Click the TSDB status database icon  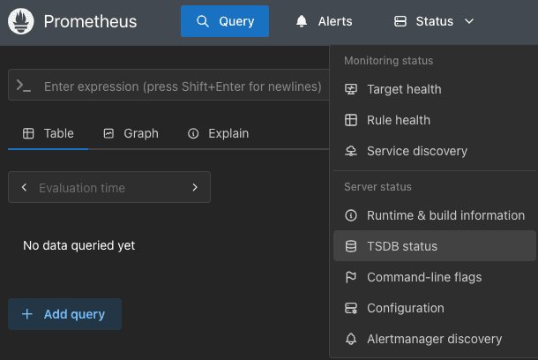click(351, 246)
